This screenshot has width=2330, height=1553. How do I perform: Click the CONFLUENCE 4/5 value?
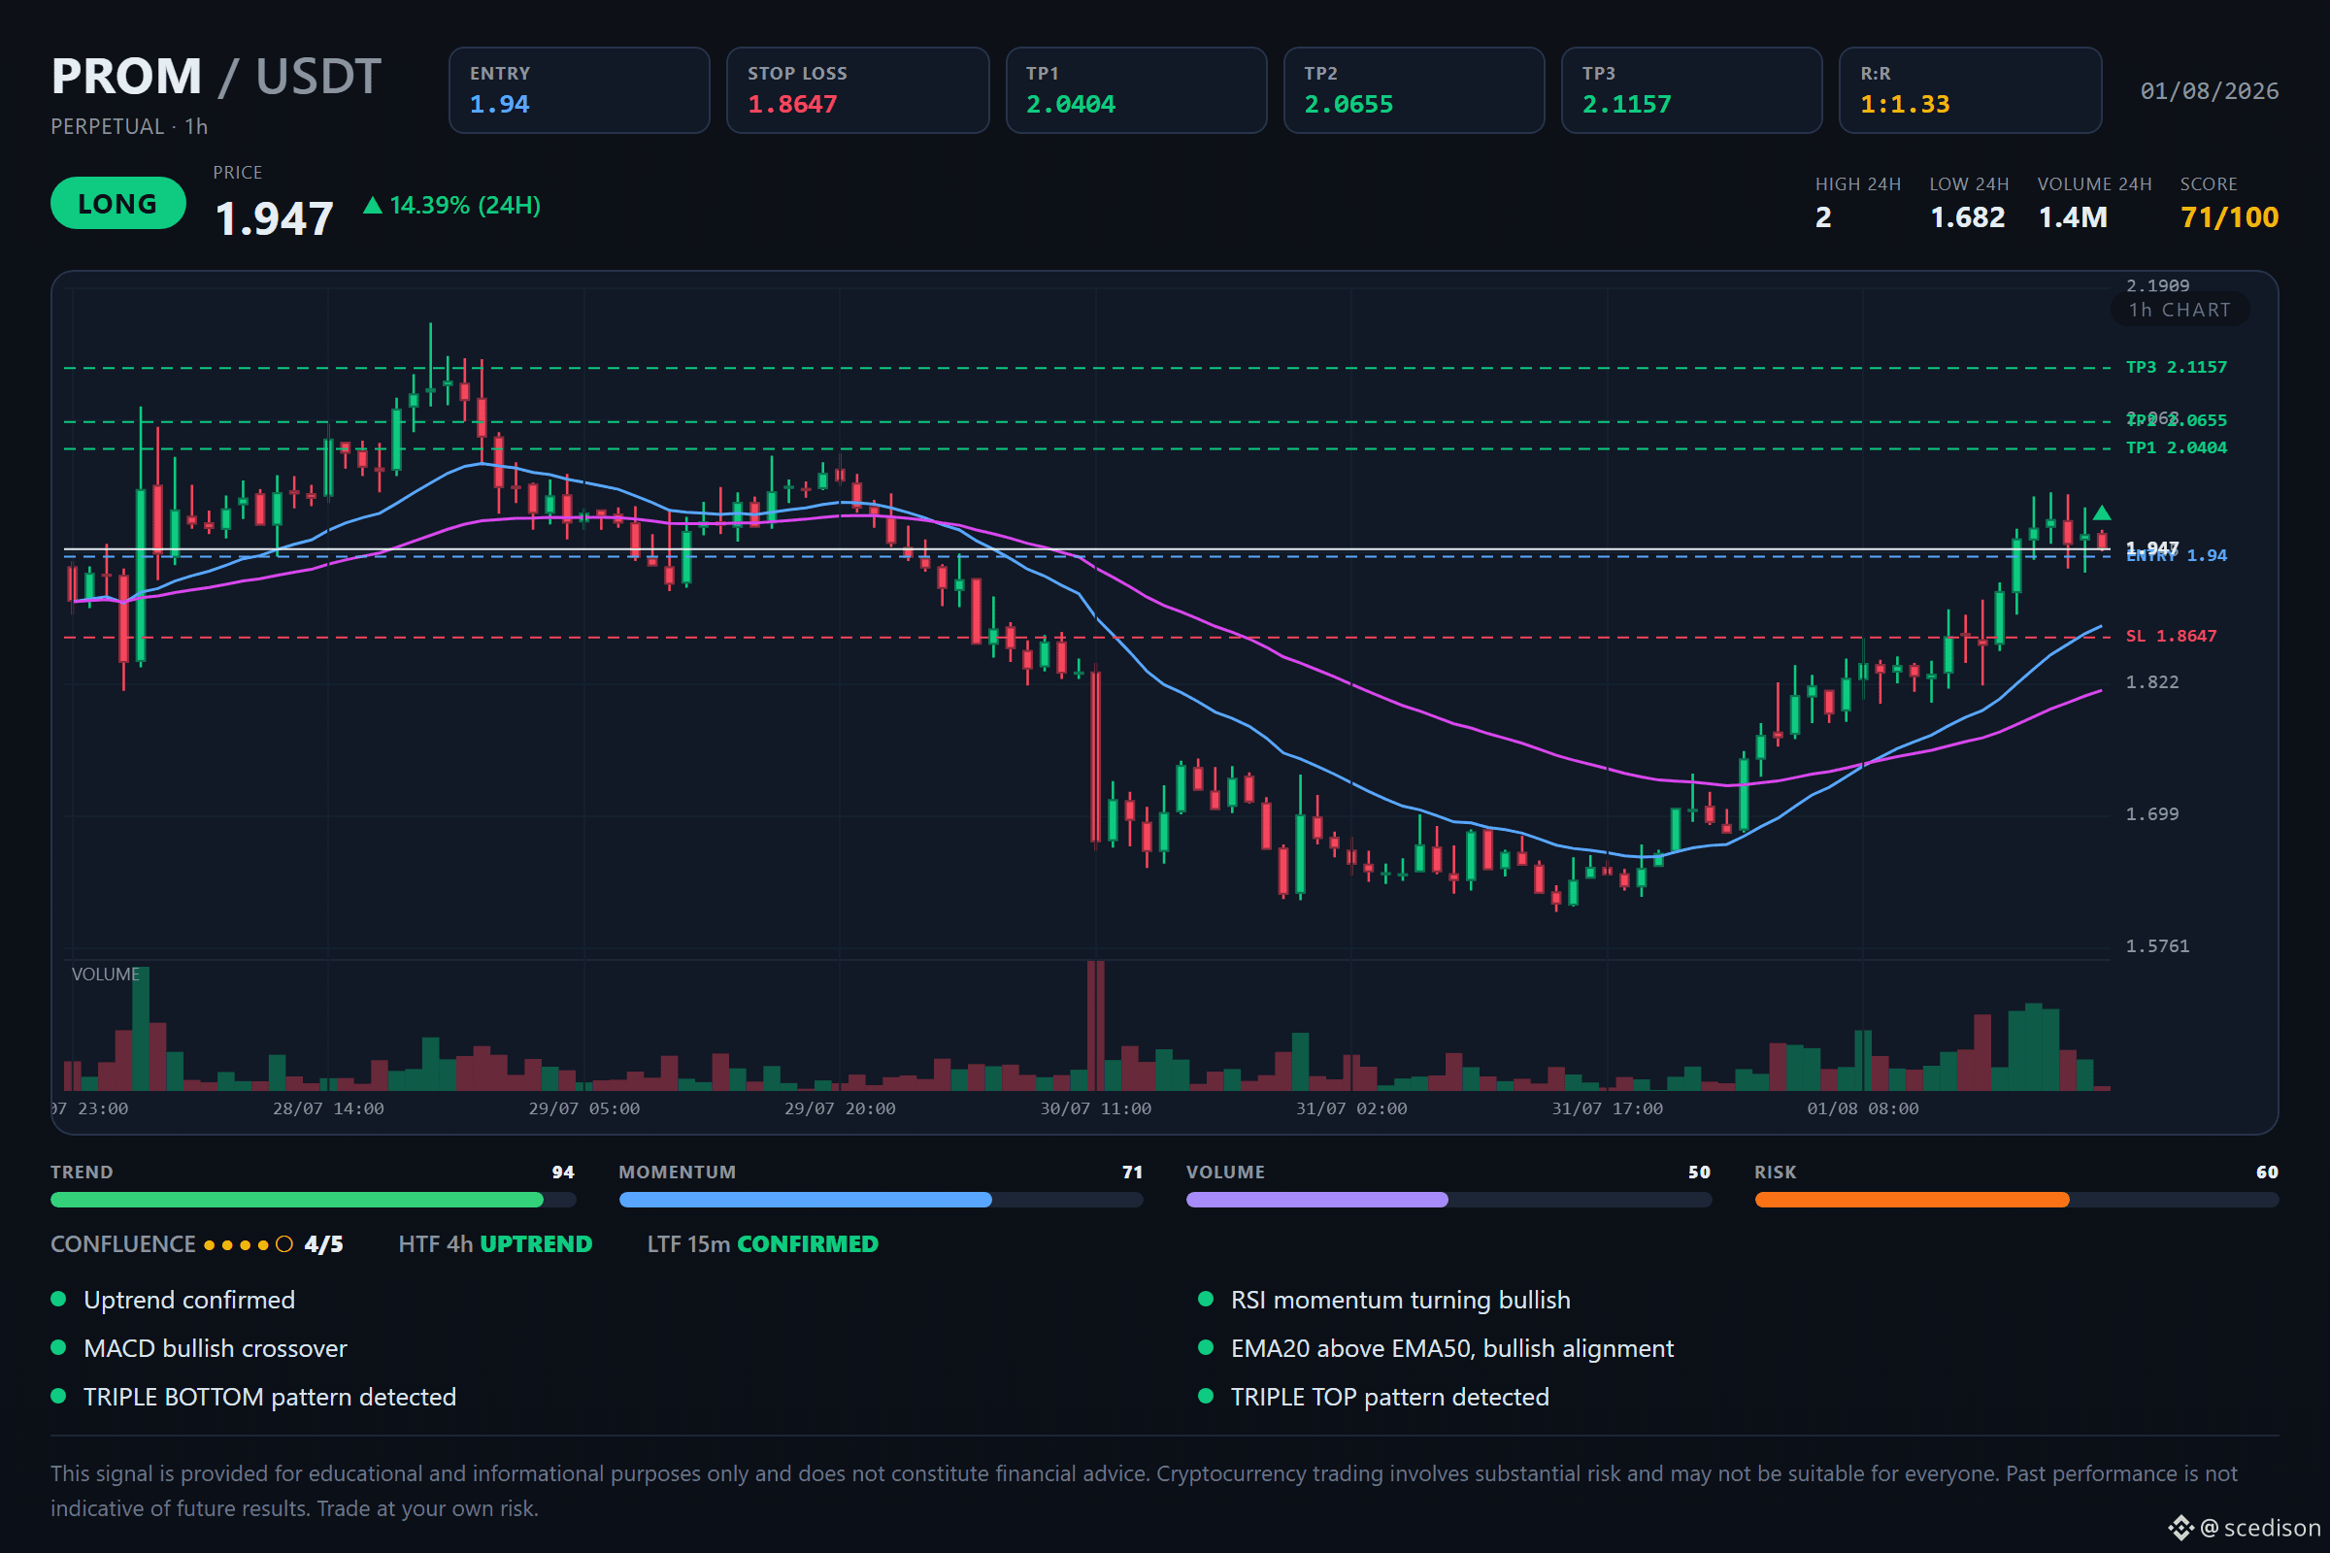coord(323,1245)
